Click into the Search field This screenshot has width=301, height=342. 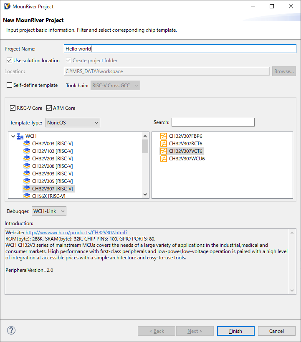tap(213, 122)
